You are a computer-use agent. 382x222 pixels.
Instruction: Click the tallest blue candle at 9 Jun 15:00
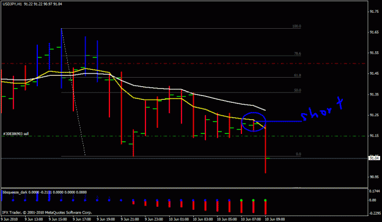click(x=61, y=59)
